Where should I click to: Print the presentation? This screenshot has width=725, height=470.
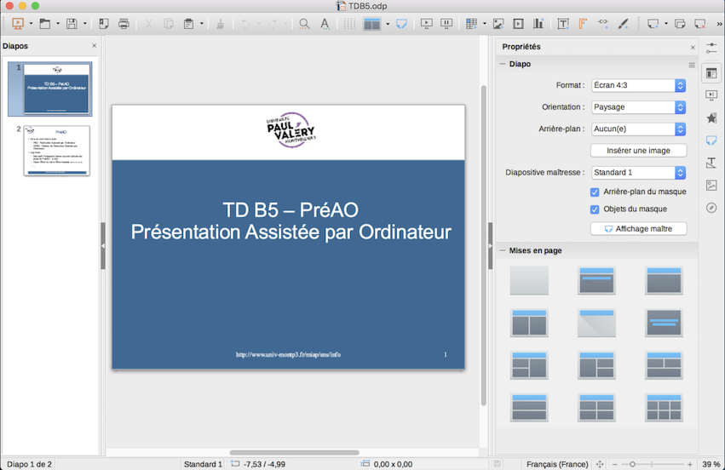[x=124, y=24]
